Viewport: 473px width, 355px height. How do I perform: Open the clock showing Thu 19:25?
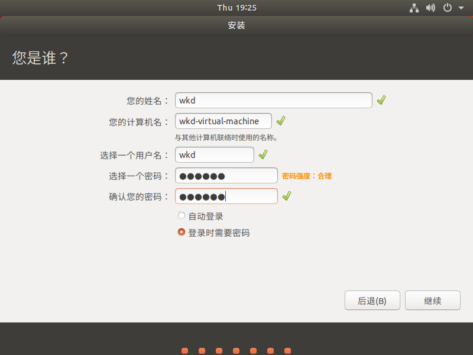tap(237, 8)
